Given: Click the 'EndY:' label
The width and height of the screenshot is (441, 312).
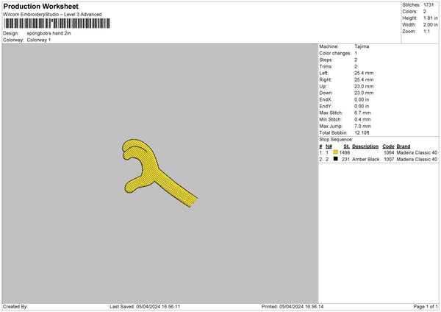Looking at the screenshot, I should pos(326,107).
